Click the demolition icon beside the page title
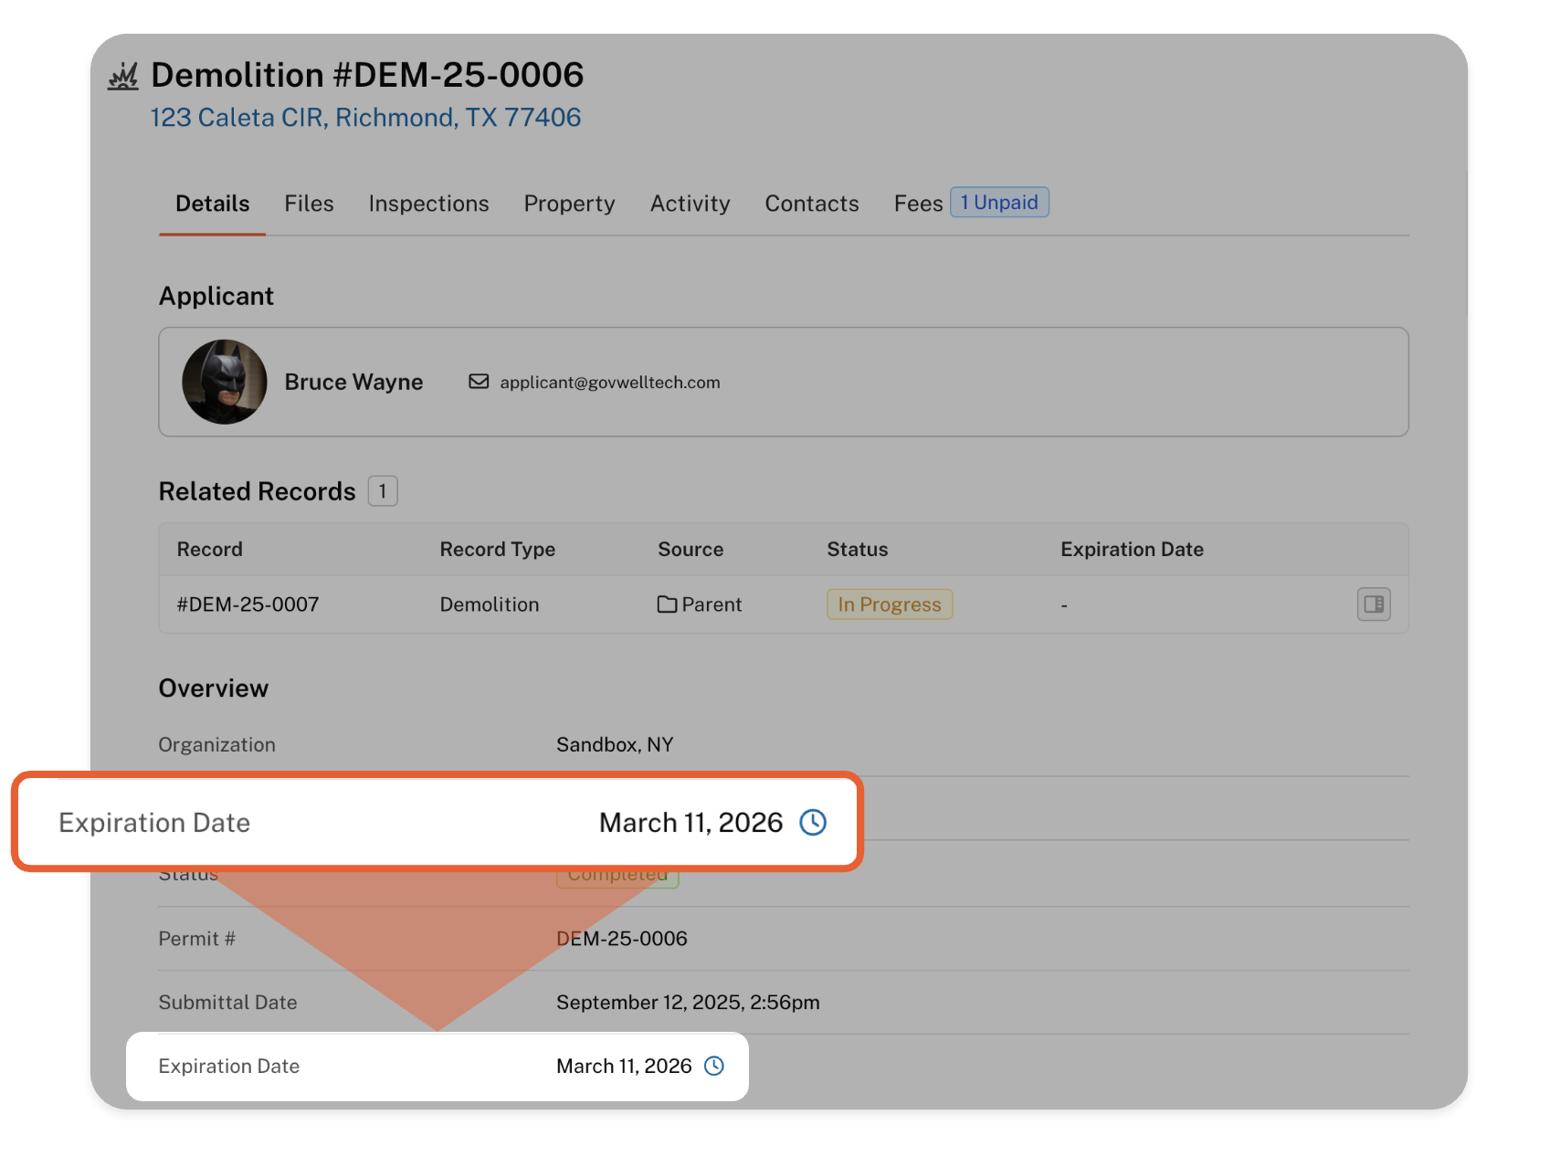The width and height of the screenshot is (1560, 1167). pos(123,77)
